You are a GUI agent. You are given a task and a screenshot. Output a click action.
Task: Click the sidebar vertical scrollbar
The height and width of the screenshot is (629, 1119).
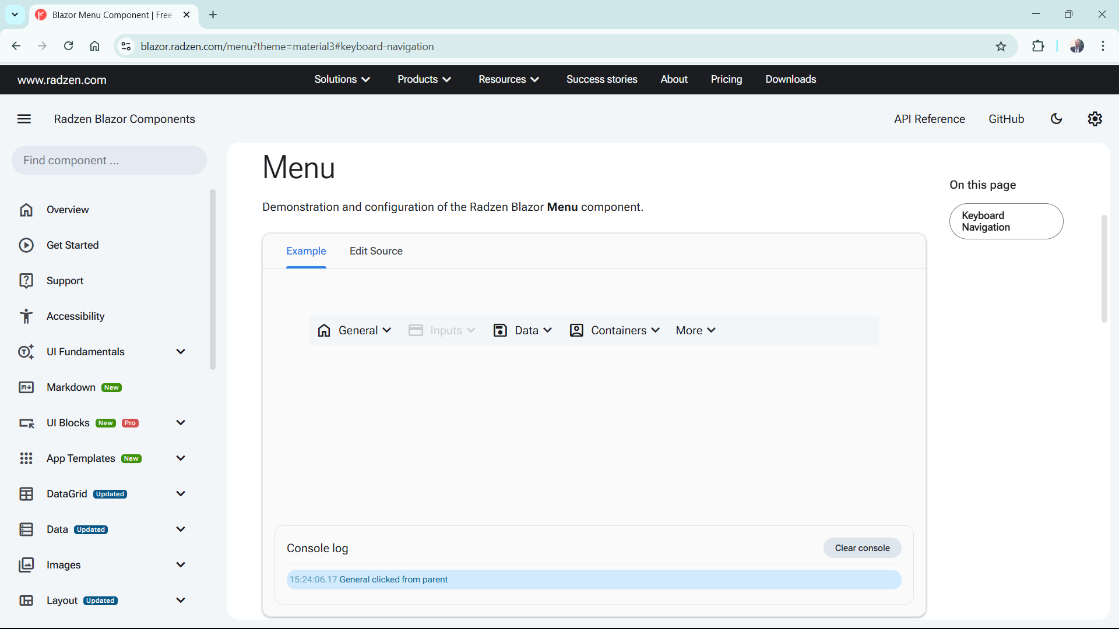213,280
